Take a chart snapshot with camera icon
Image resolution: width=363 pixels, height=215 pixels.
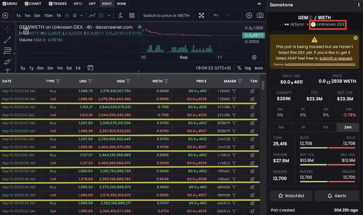tap(260, 16)
